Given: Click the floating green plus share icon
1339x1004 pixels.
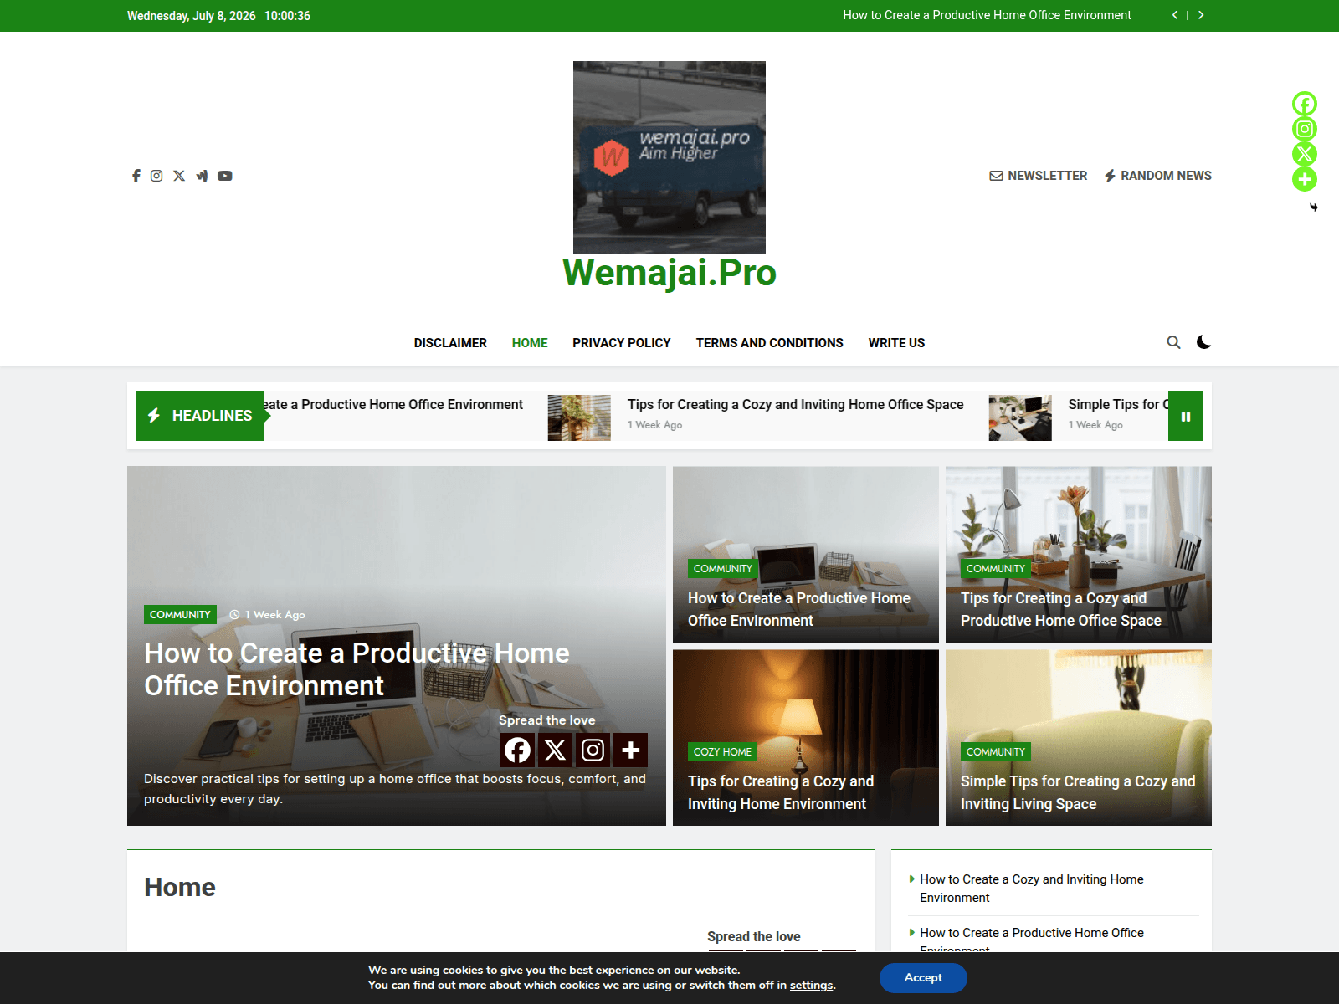Looking at the screenshot, I should 1305,179.
